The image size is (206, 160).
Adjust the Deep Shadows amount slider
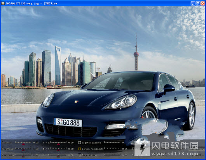tap(112, 155)
